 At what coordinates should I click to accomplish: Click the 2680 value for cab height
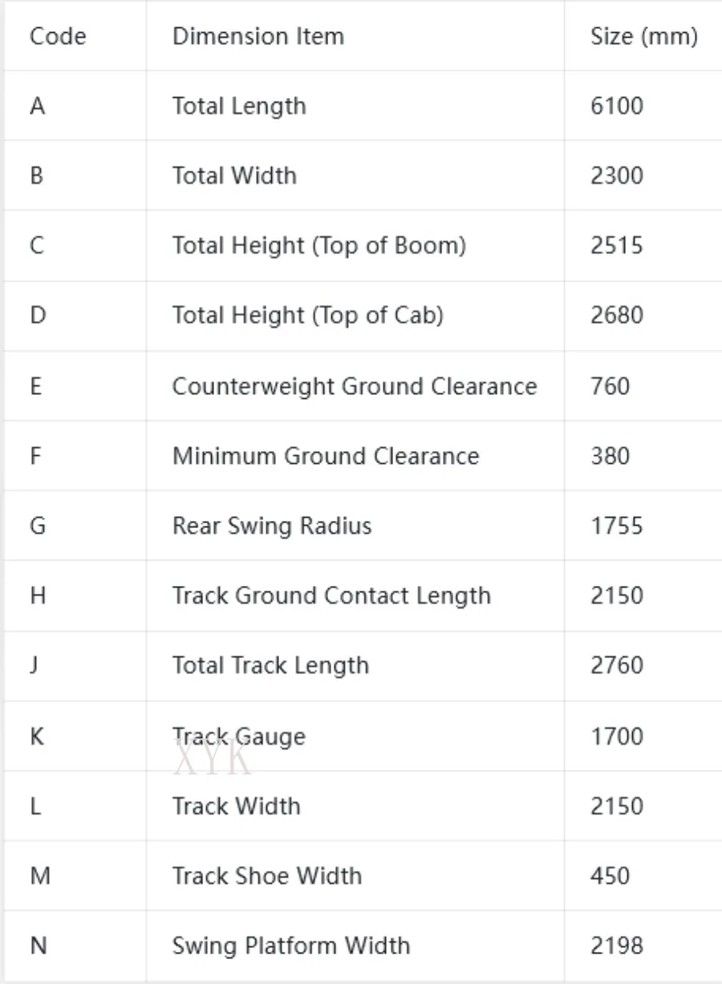(617, 315)
